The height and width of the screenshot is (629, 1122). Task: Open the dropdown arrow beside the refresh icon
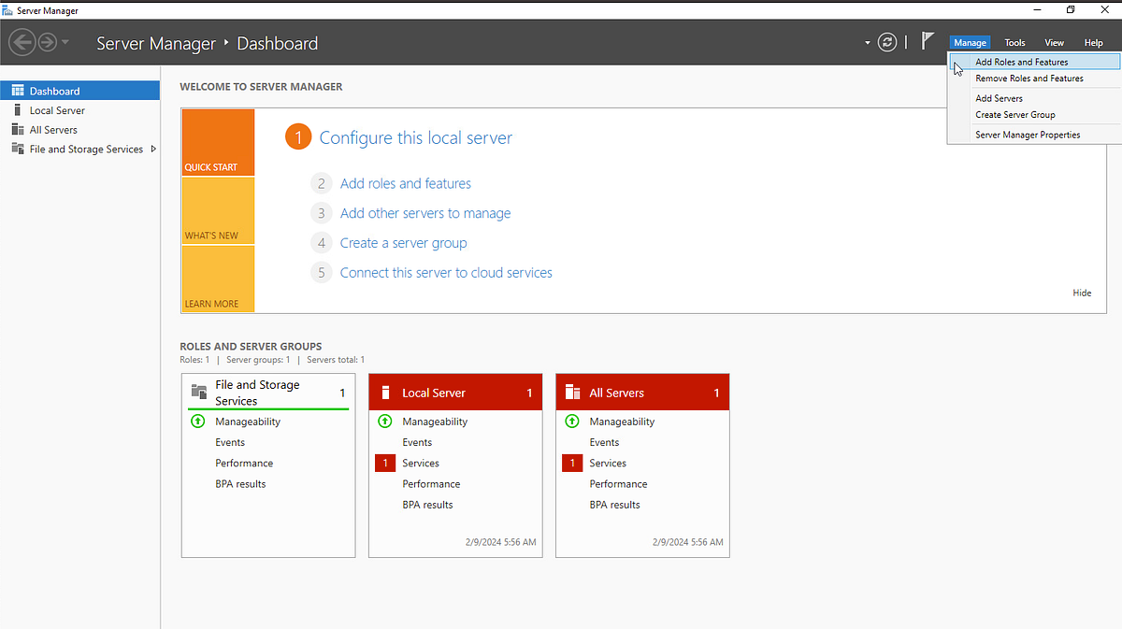coord(868,42)
